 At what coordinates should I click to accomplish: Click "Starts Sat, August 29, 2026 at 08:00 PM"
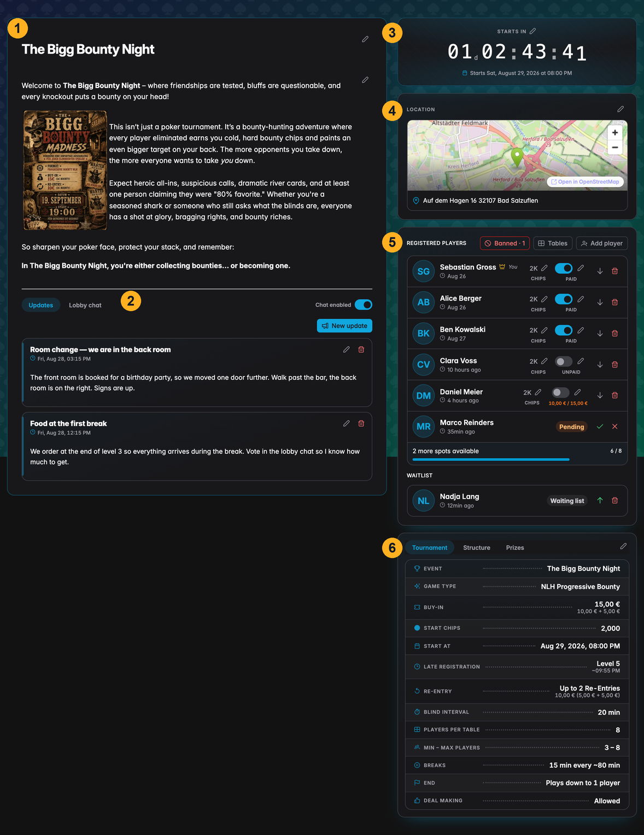click(521, 73)
